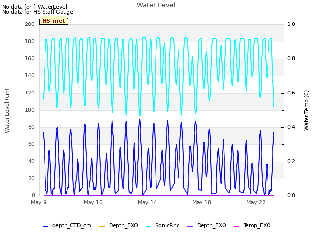This screenshot has height=235, width=313.
Task: Click the Water Level chart title
Action: tap(156, 5)
